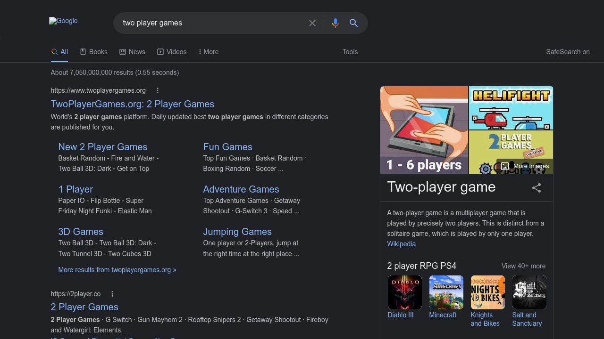Viewport: 604px width, 339px height.
Task: Clear the search box with the X icon
Action: (312, 23)
